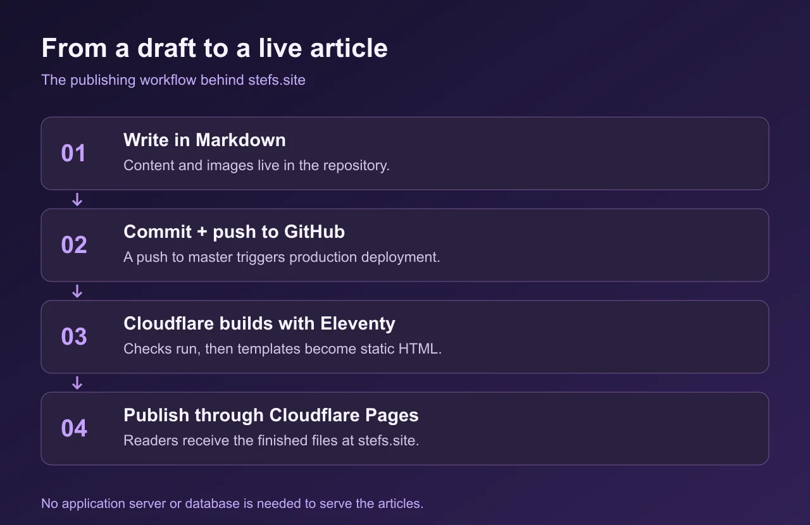Click the "Cloudflare builds with Eleventy" title
Viewport: 810px width, 525px height.
click(259, 323)
